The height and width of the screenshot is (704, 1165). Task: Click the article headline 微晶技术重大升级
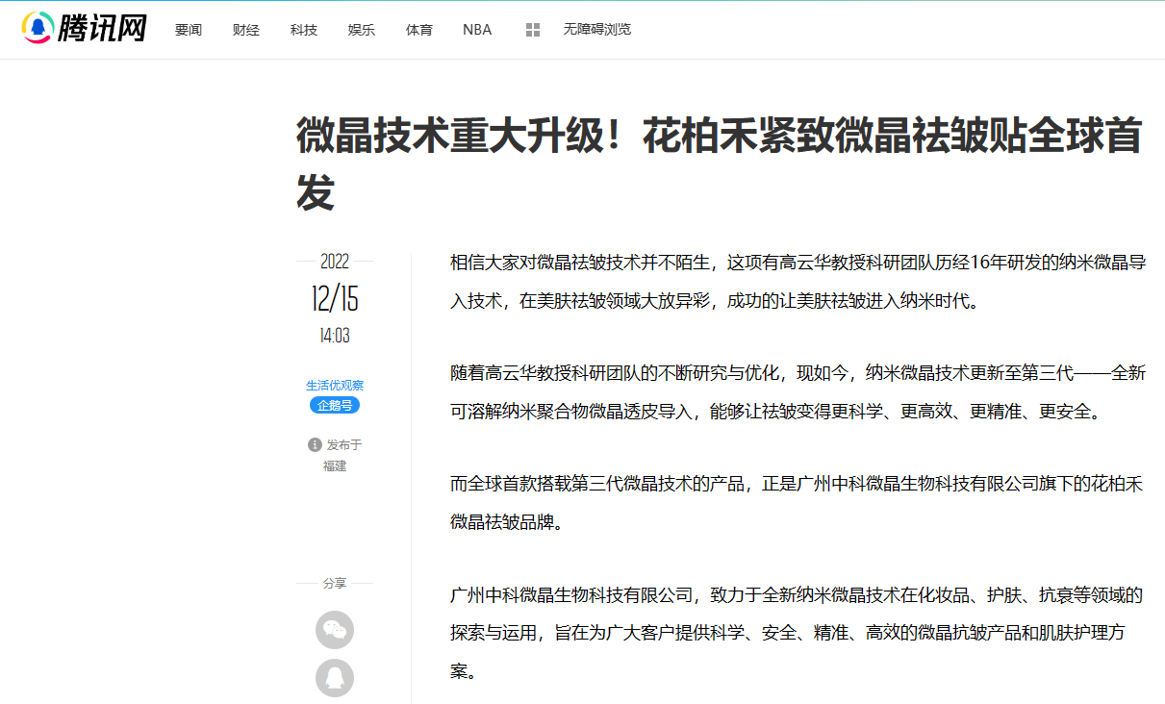click(719, 164)
